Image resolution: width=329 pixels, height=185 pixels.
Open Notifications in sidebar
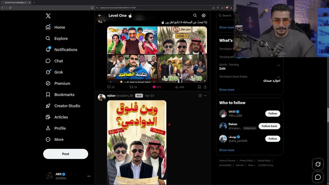(61, 50)
